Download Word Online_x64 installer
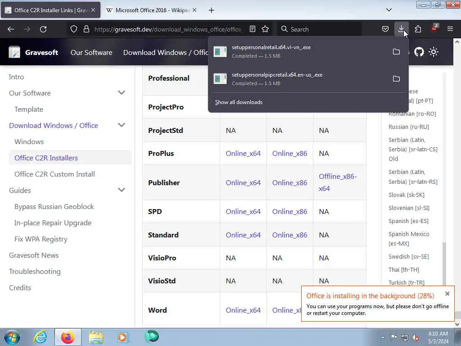 243,310
